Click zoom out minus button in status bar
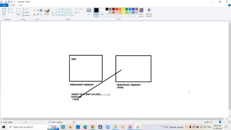231x130 pixels. (x=211, y=122)
